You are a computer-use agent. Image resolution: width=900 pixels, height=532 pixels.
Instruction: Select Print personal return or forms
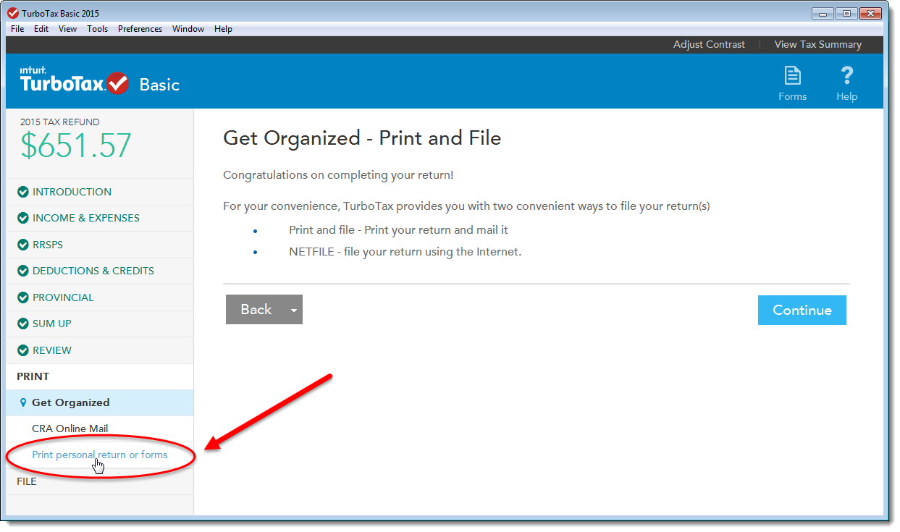[100, 455]
